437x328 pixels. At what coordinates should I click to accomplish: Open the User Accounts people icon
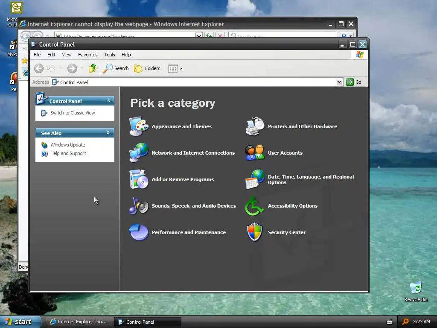[255, 152]
